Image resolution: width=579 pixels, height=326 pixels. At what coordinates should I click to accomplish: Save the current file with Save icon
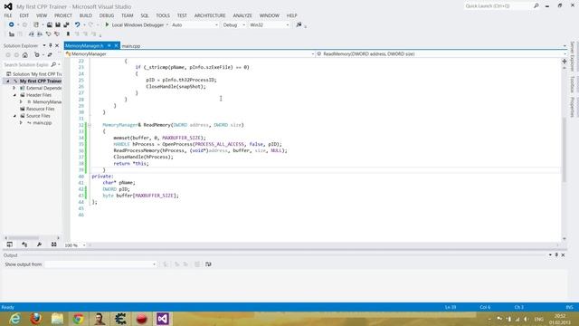(x=58, y=24)
